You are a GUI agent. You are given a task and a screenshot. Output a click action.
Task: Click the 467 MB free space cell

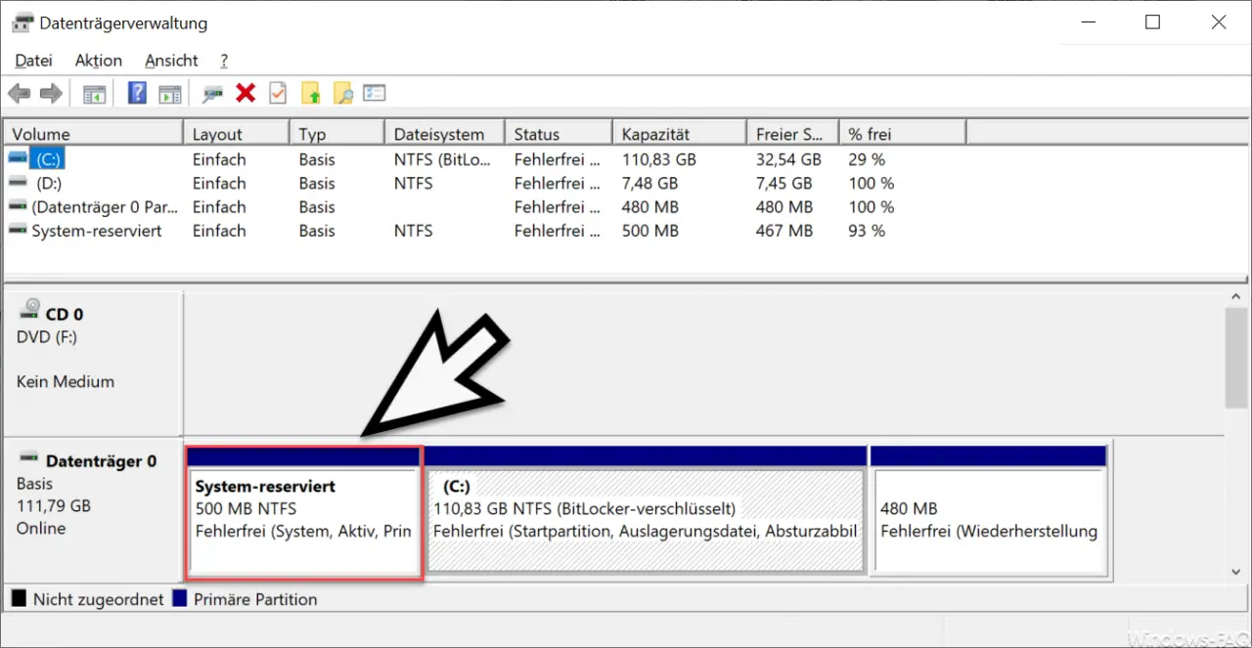[783, 231]
